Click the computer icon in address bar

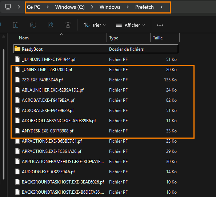click(x=8, y=7)
